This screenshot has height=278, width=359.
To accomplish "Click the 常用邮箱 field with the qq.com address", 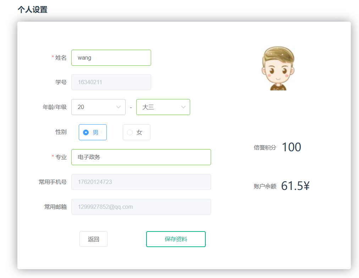I will [141, 207].
